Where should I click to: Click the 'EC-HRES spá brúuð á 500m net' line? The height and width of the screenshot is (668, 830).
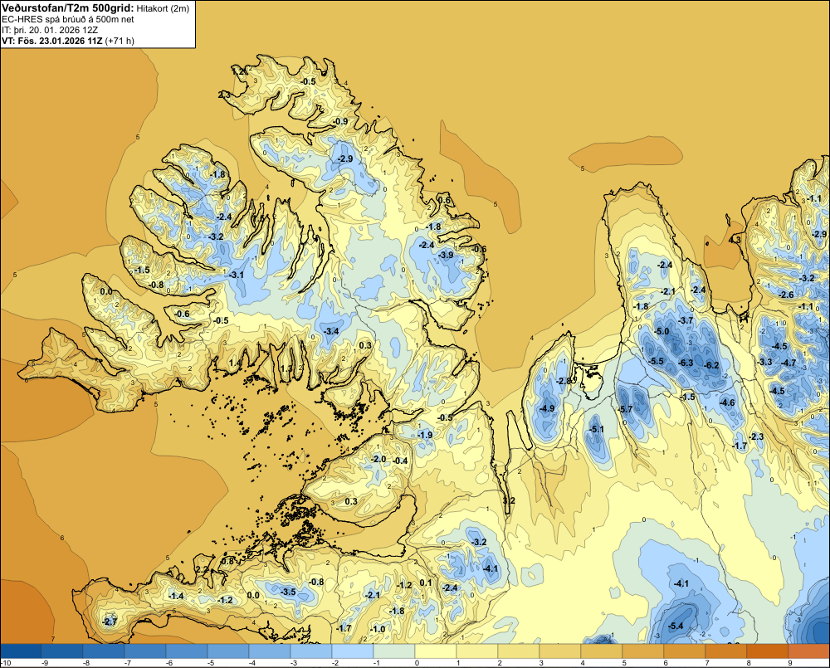(68, 20)
